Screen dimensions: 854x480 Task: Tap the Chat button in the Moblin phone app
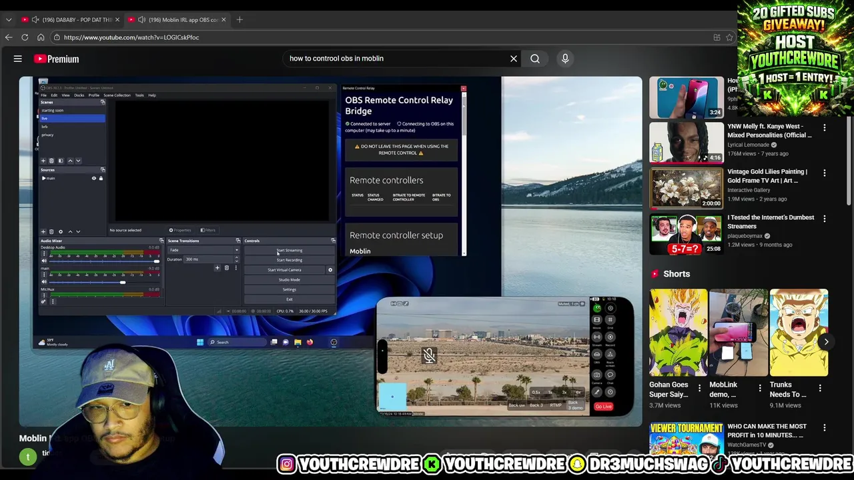click(x=610, y=375)
